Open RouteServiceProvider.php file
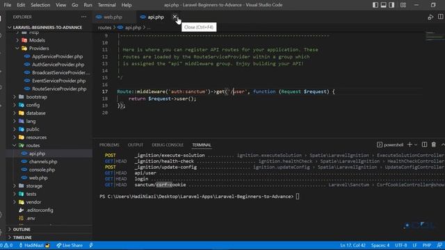 click(59, 89)
